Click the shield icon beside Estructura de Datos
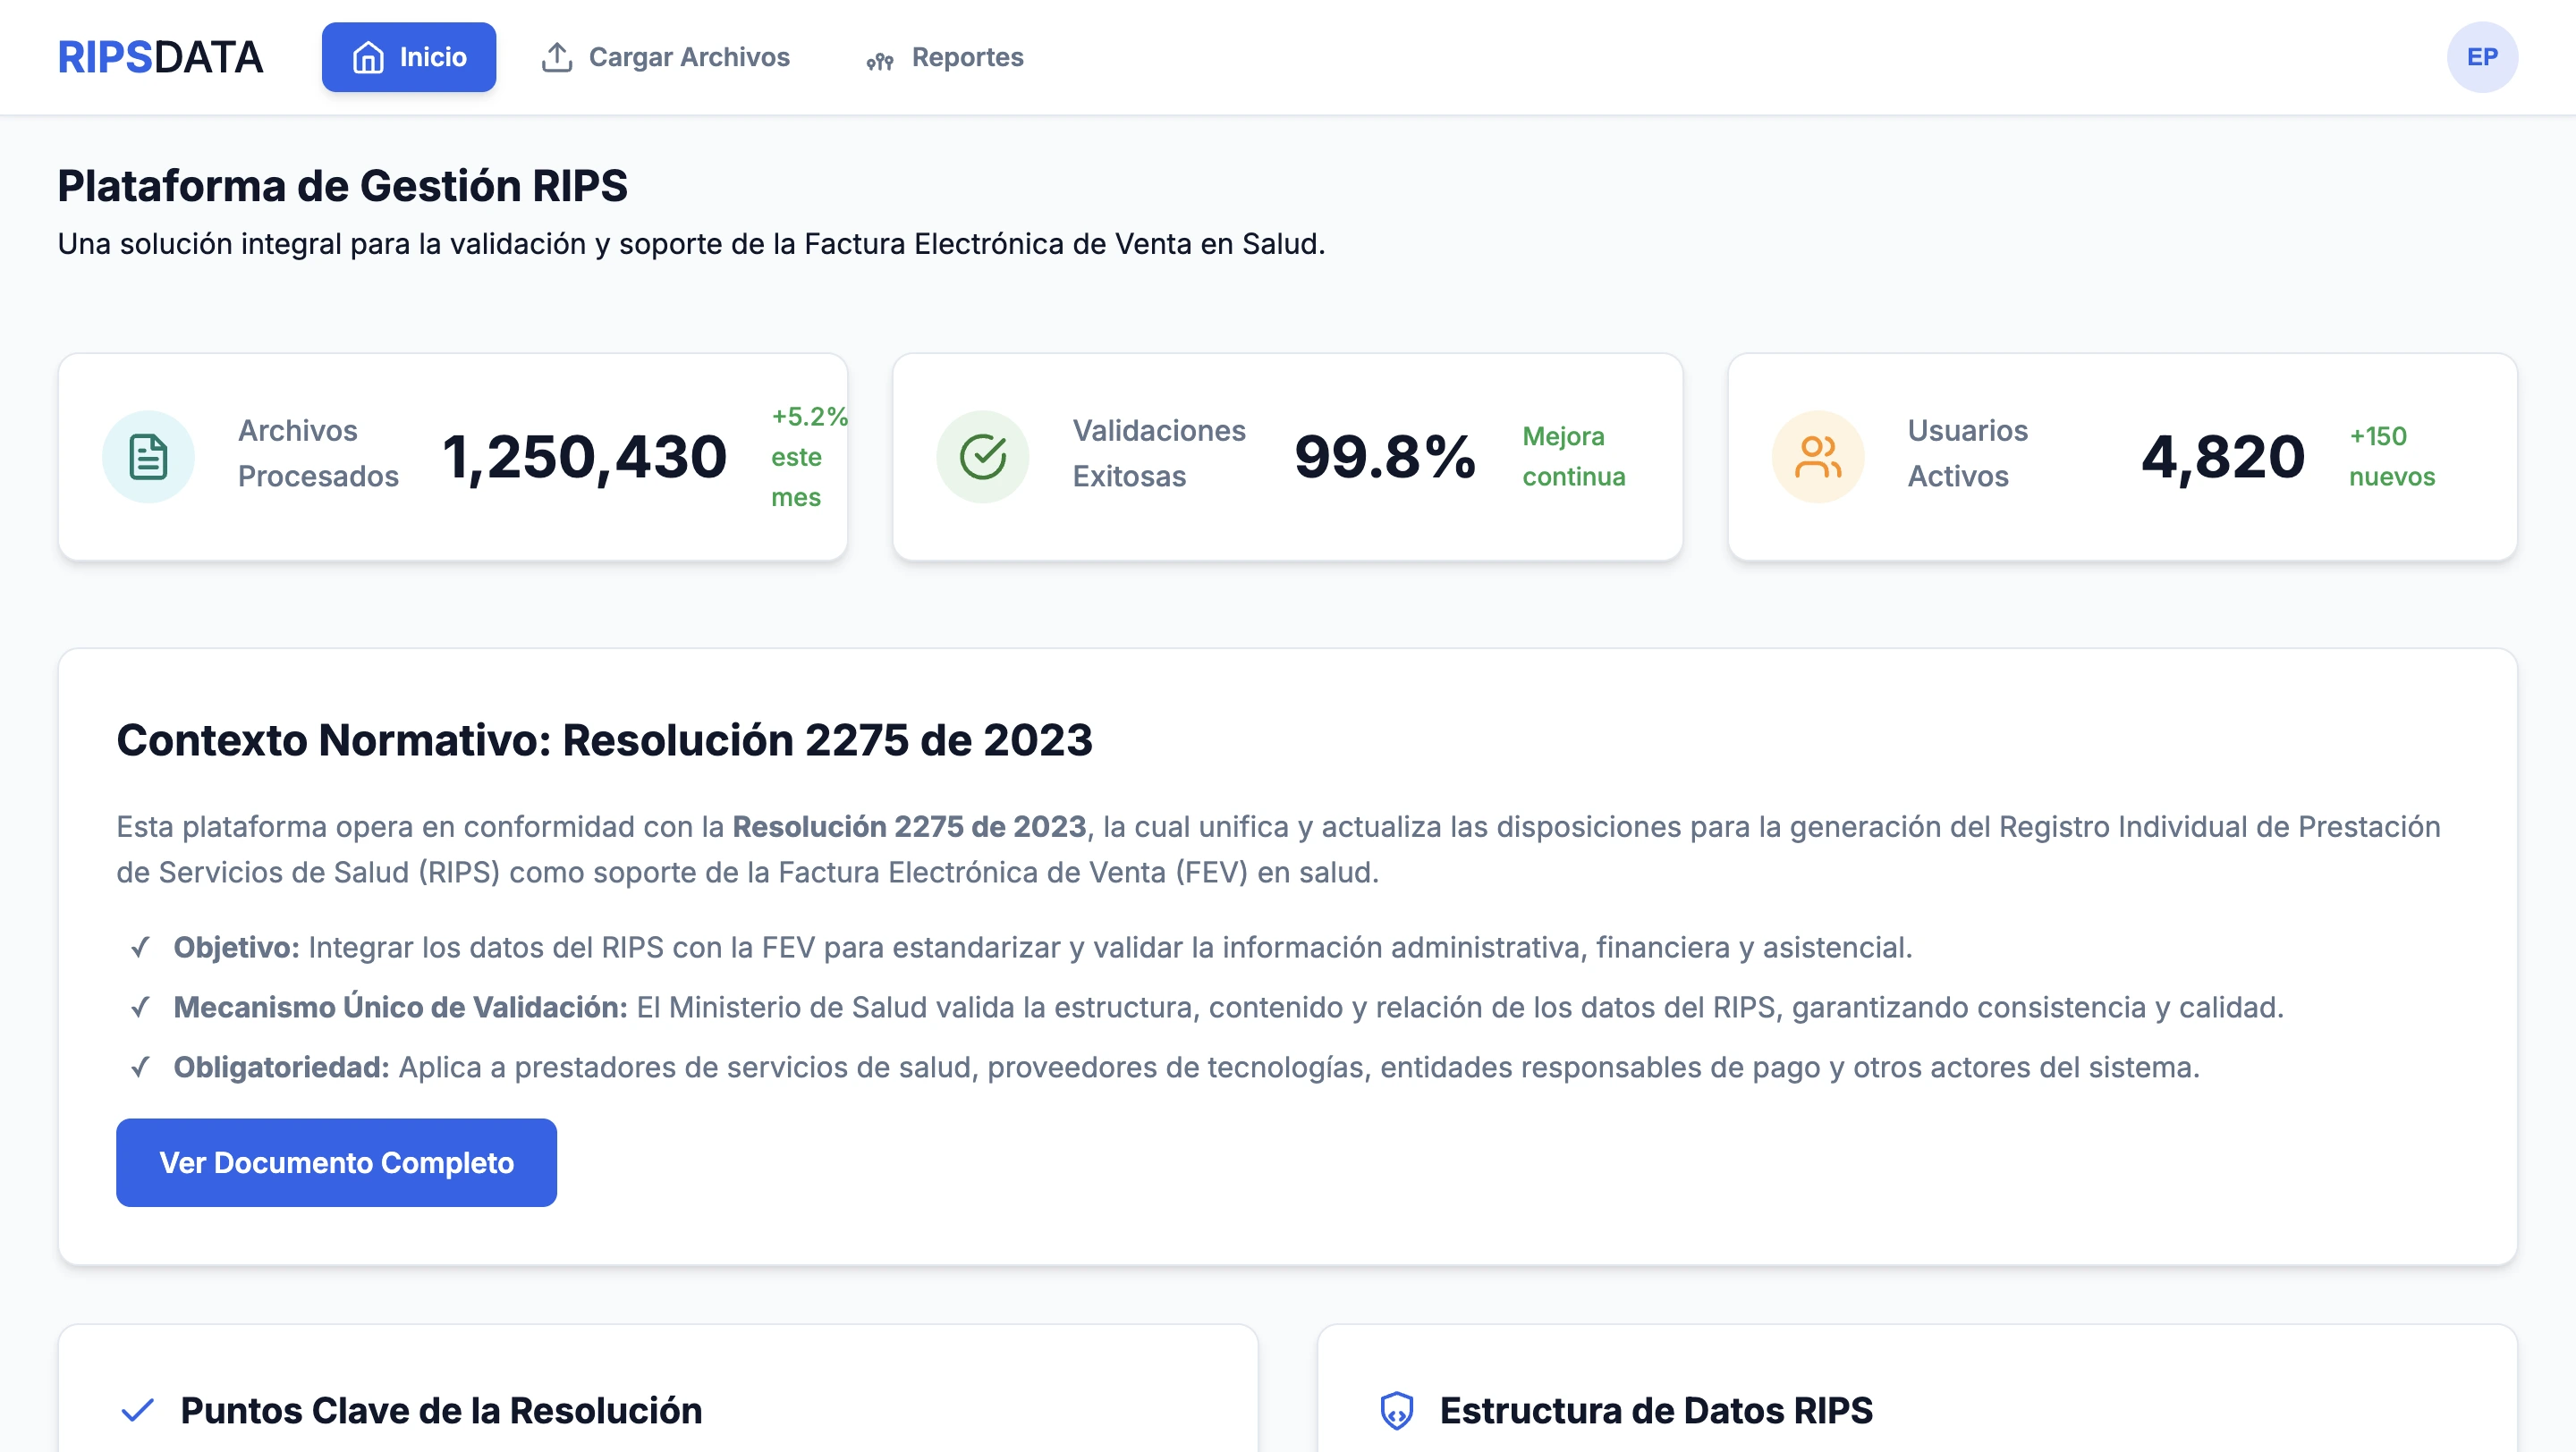 1396,1410
